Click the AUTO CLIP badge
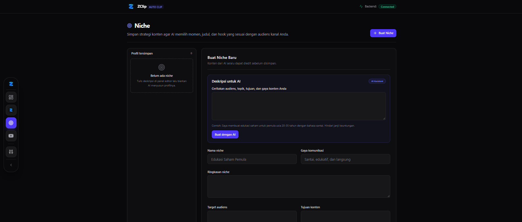The image size is (522, 222). pyautogui.click(x=156, y=7)
